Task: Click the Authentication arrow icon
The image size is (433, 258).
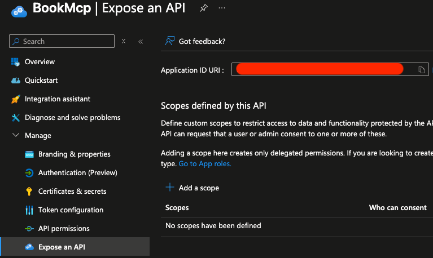Action: 29,173
